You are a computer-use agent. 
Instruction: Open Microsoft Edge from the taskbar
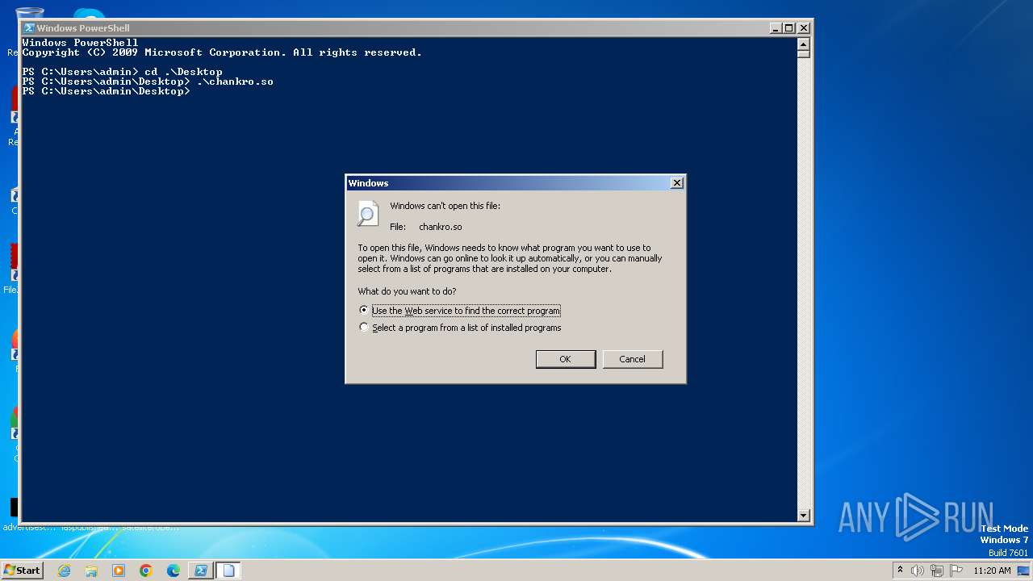click(174, 571)
